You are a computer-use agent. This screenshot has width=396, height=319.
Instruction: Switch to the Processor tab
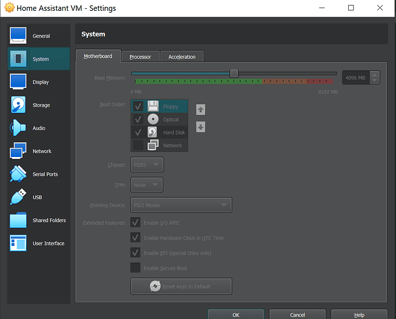[x=140, y=57]
